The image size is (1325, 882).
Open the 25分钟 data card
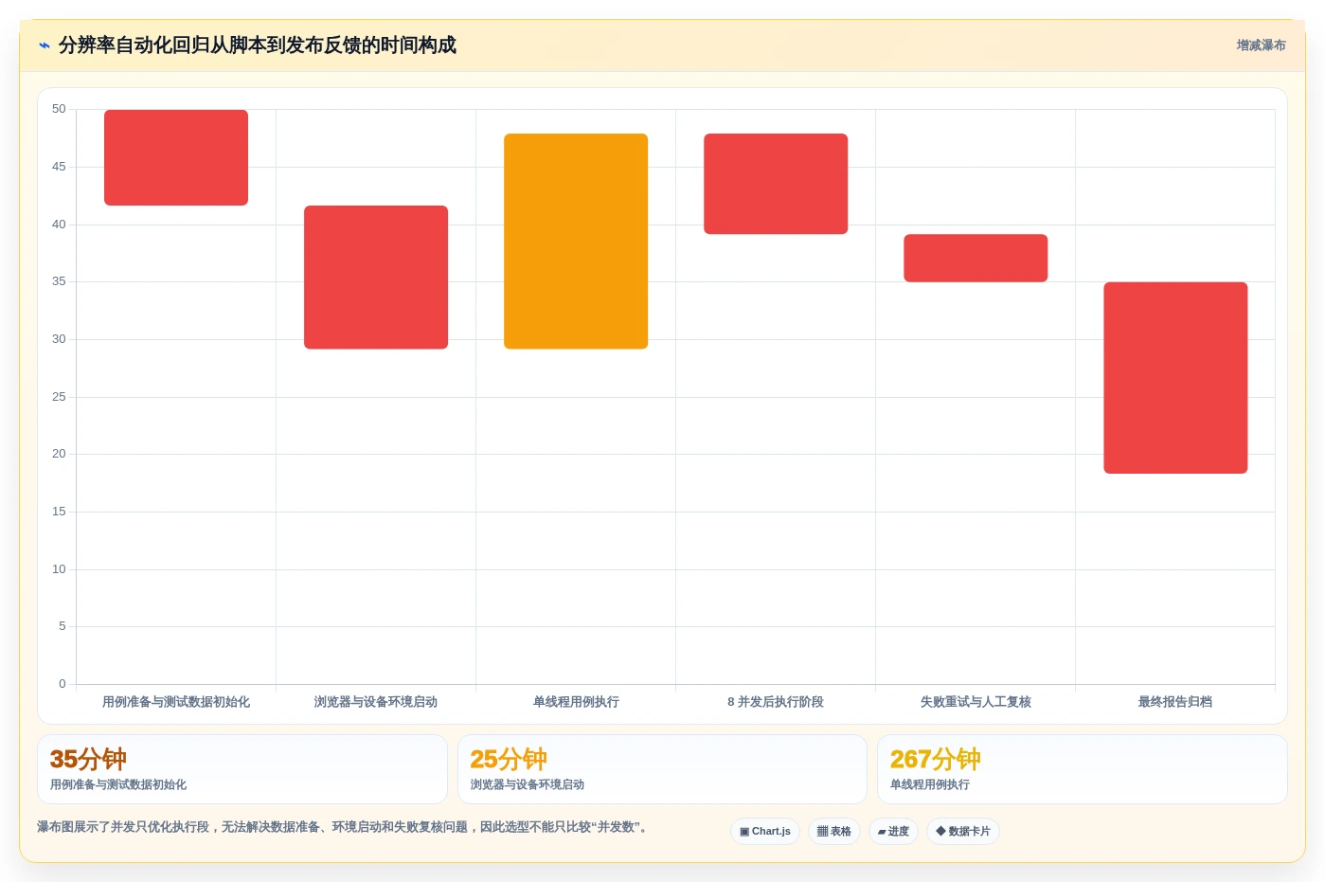tap(662, 769)
